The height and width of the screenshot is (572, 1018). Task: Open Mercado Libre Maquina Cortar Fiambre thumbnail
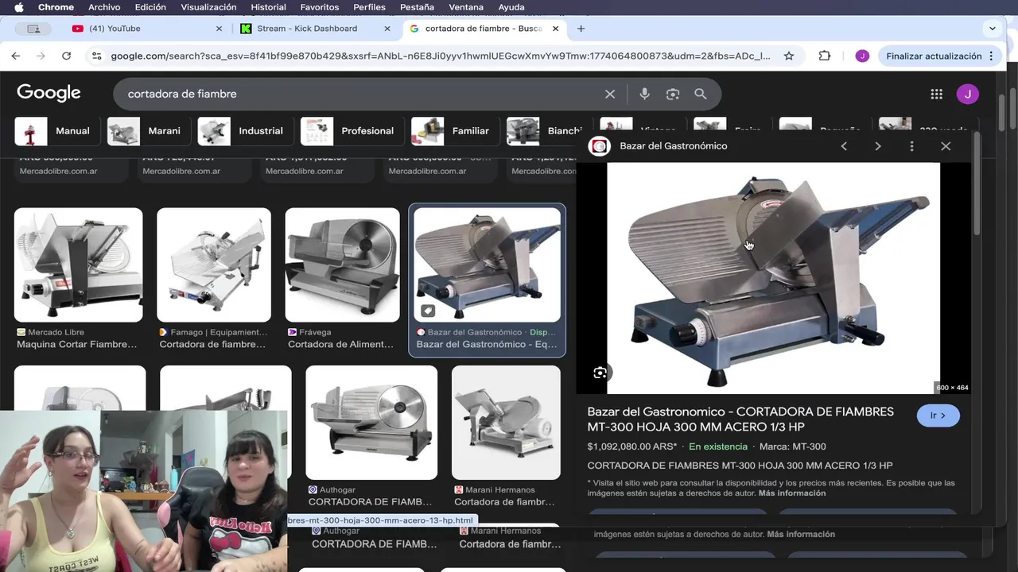coord(79,265)
